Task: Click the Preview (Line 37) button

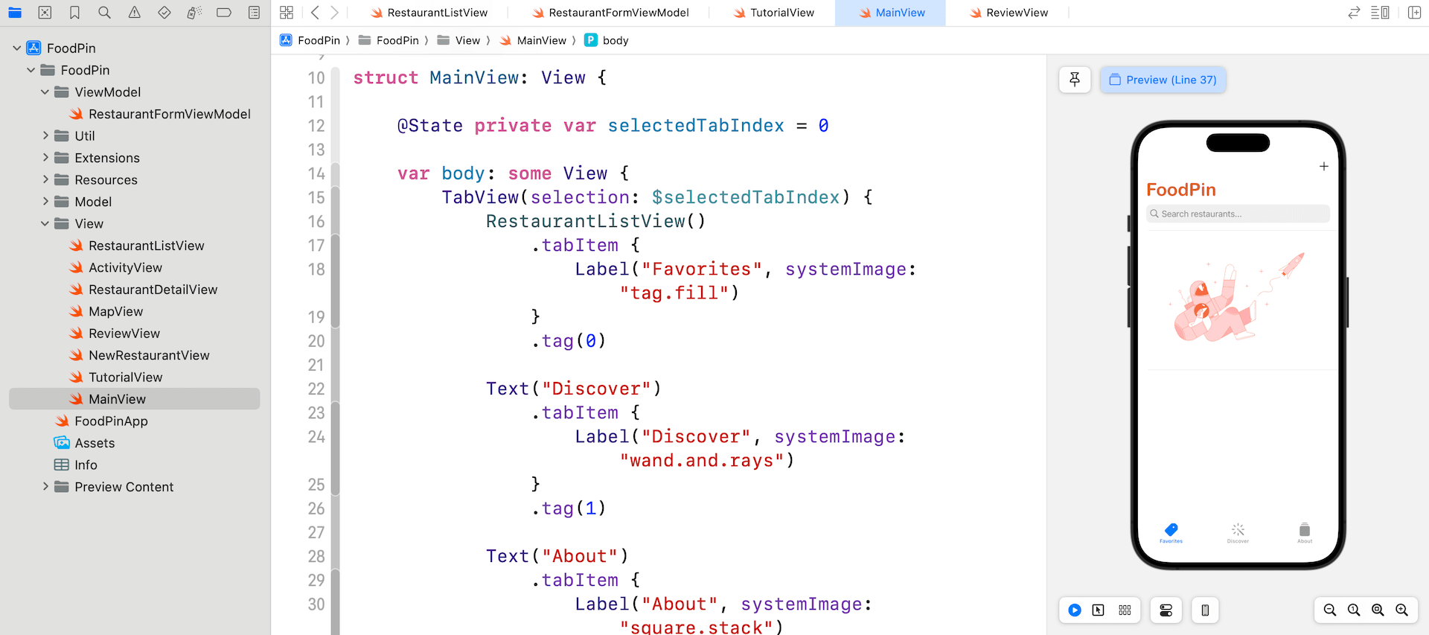Action: (x=1163, y=80)
